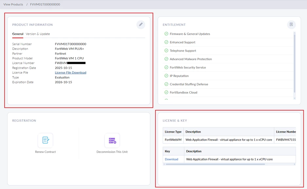Open the entitlement details document icon
The width and height of the screenshot is (307, 189).
[x=291, y=25]
